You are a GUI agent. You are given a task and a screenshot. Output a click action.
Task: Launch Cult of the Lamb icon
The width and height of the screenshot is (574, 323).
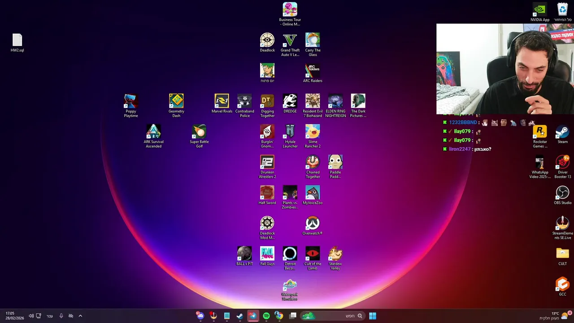[x=313, y=258]
